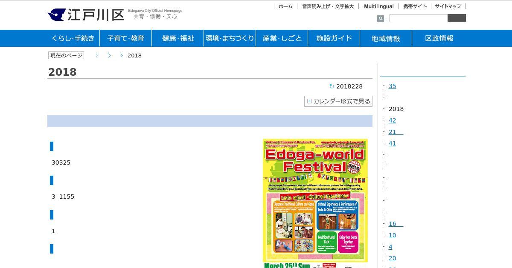Open sidebar link 41
512x268 pixels.
[x=392, y=143]
